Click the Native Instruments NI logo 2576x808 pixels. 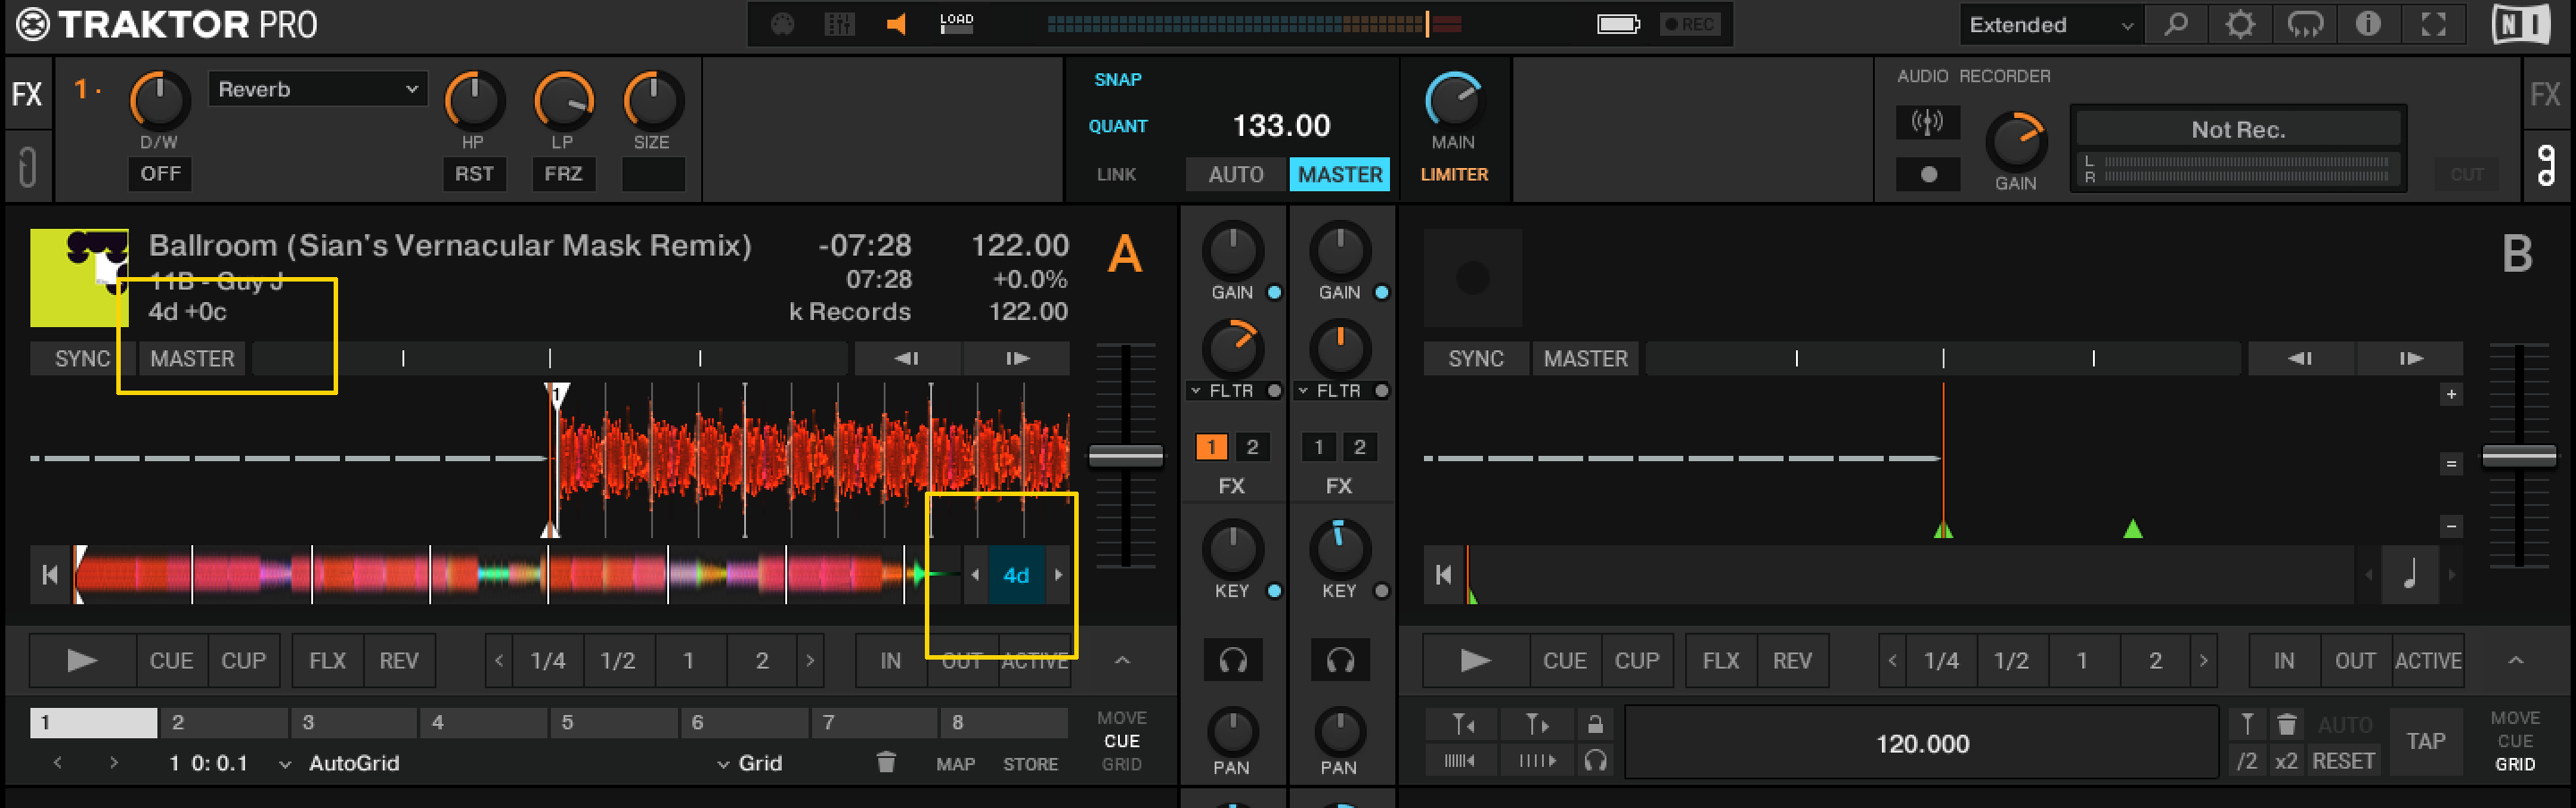(x=2521, y=25)
